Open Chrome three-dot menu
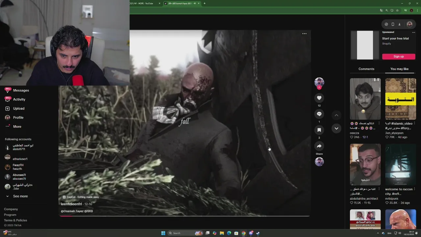This screenshot has height=237, width=421. 417,11
